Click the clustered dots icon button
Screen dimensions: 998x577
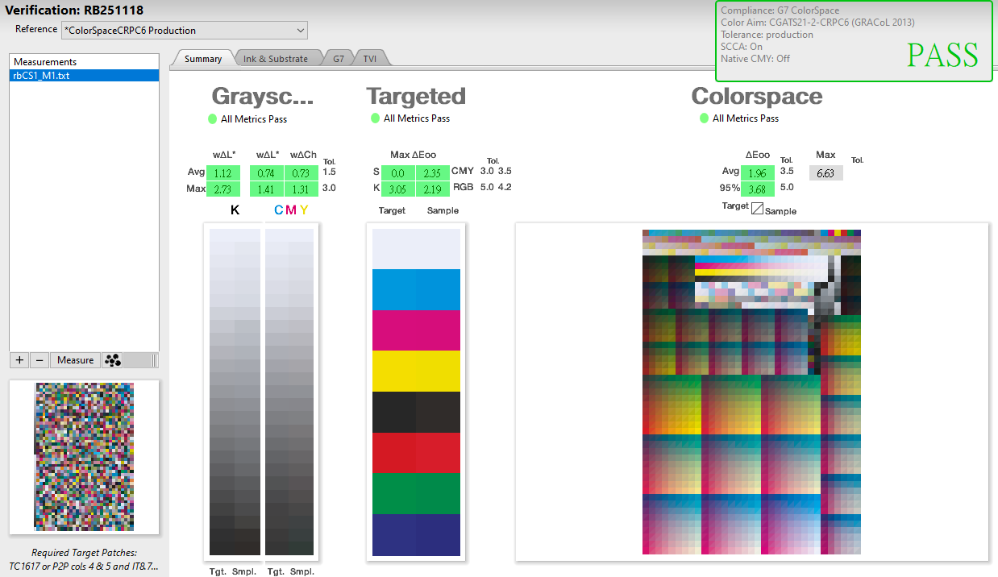(113, 360)
